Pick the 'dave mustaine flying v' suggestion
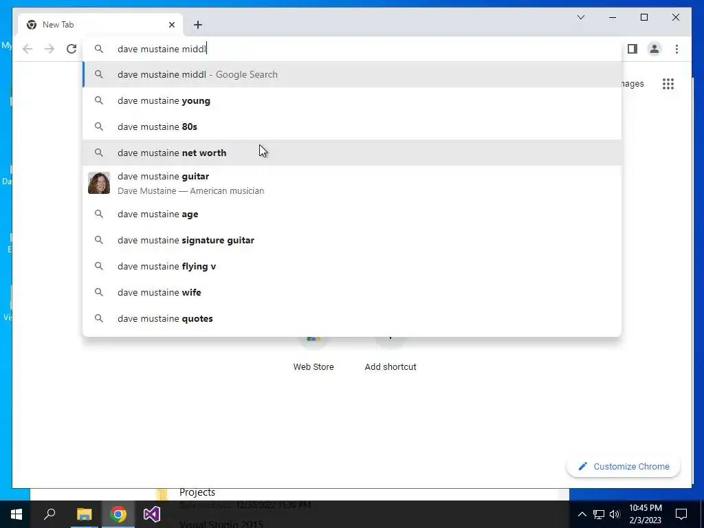Image resolution: width=704 pixels, height=528 pixels. click(x=353, y=266)
